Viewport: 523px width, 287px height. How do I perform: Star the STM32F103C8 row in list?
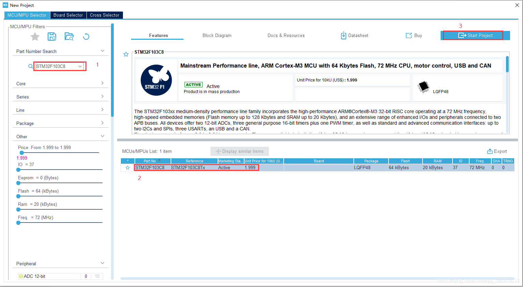coord(128,168)
